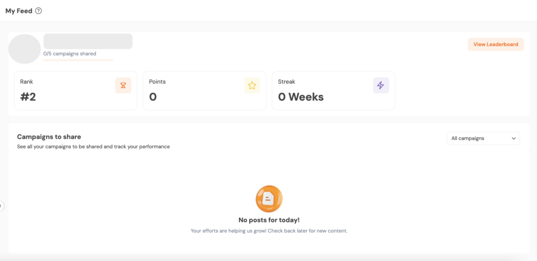Expand the sidebar using the left-edge handle
Image resolution: width=537 pixels, height=261 pixels.
(2, 205)
